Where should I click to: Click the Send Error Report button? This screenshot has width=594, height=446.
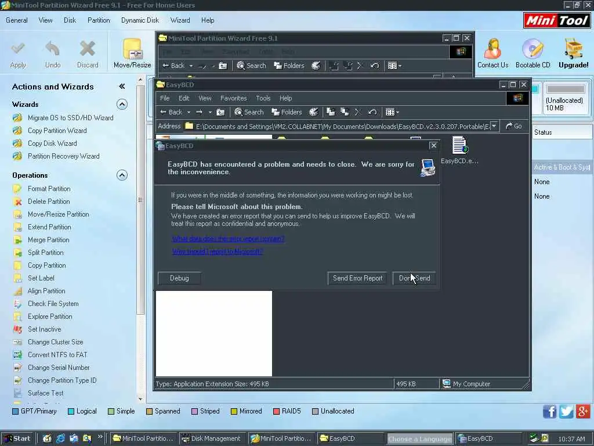click(357, 278)
